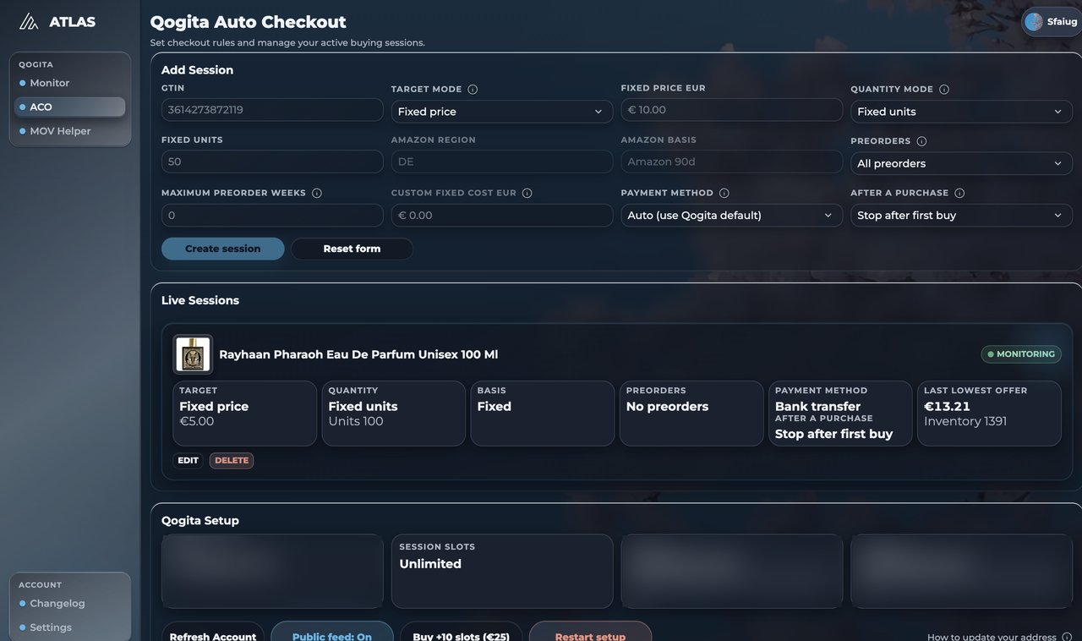
Task: Go to Monitor in the sidebar
Action: click(70, 83)
